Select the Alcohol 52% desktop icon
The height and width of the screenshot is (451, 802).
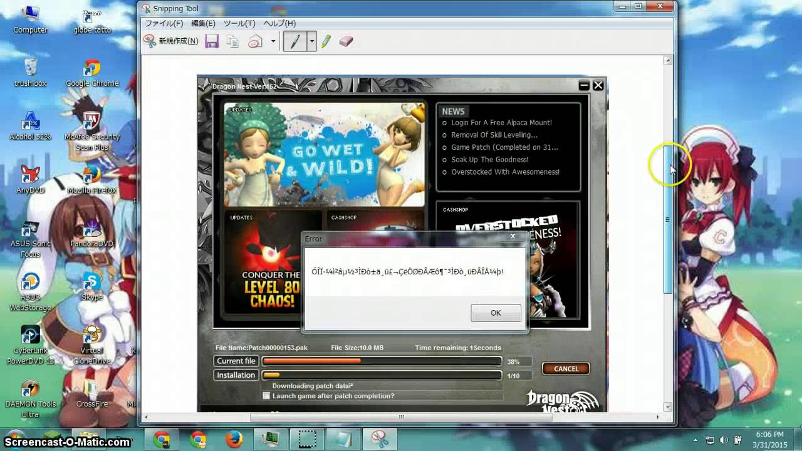[30, 126]
